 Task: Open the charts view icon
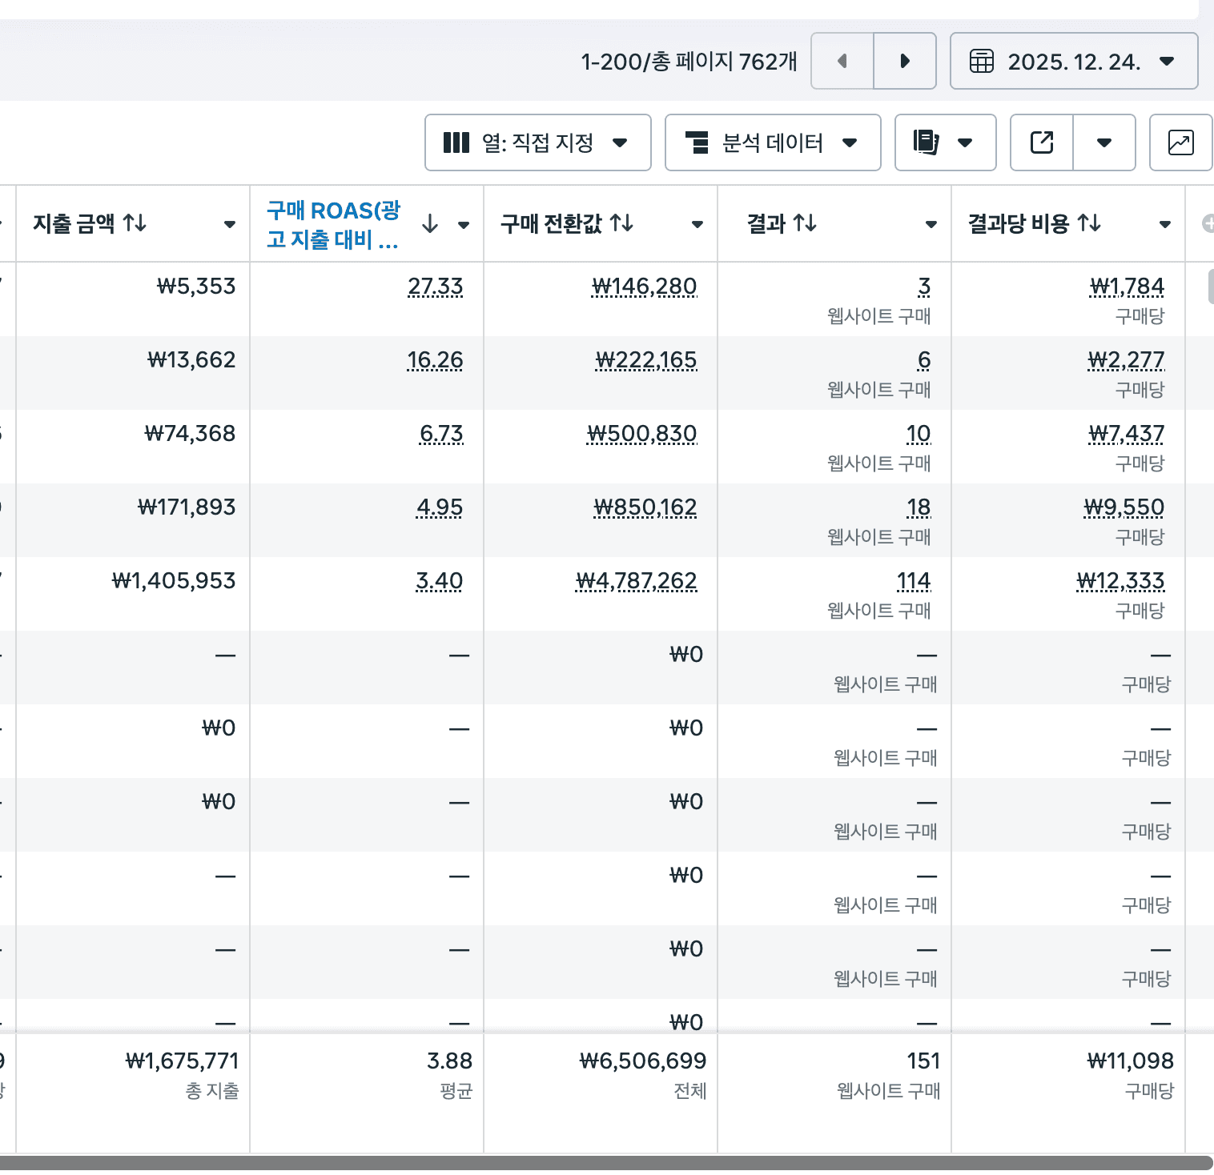pyautogui.click(x=1181, y=142)
